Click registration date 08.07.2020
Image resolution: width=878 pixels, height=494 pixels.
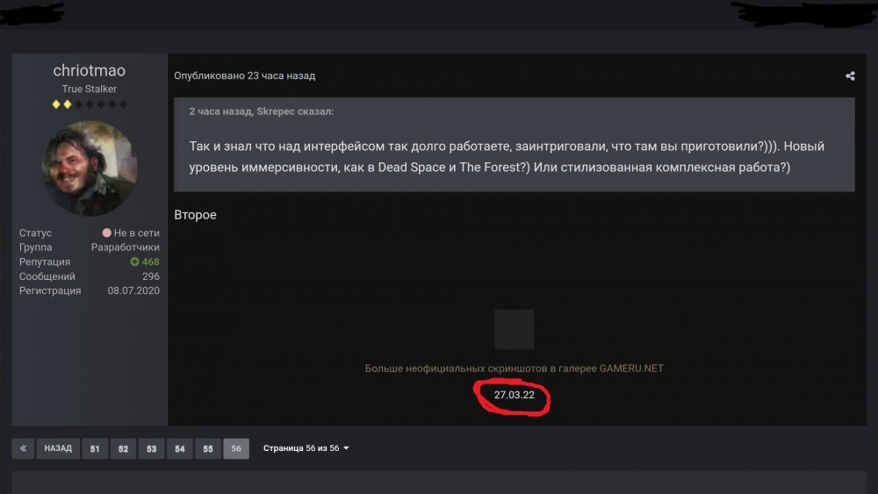click(x=133, y=290)
